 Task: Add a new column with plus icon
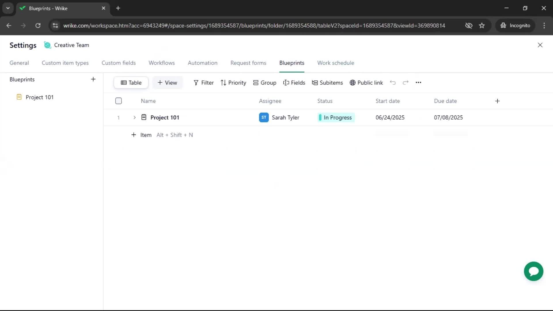tap(497, 101)
